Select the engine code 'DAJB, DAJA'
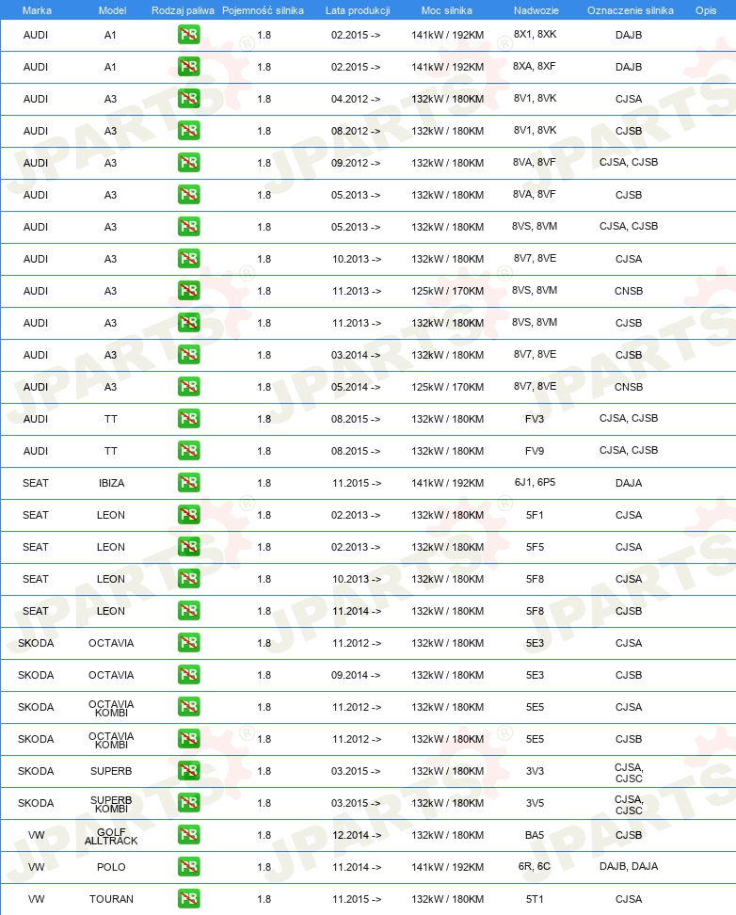Screen dimensions: 736x915 (629, 867)
